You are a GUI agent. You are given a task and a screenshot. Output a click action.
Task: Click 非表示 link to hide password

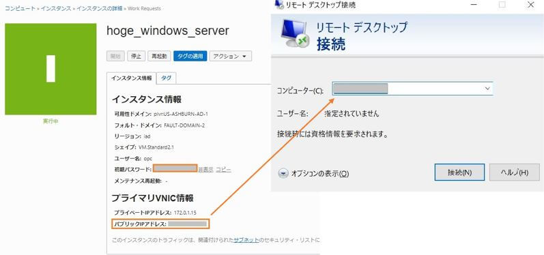[205, 169]
